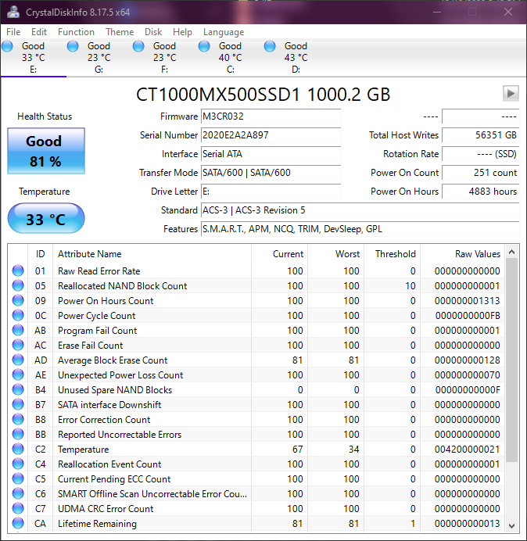Select drive C: status orb
Viewport: 527px width, 541px height.
click(204, 46)
